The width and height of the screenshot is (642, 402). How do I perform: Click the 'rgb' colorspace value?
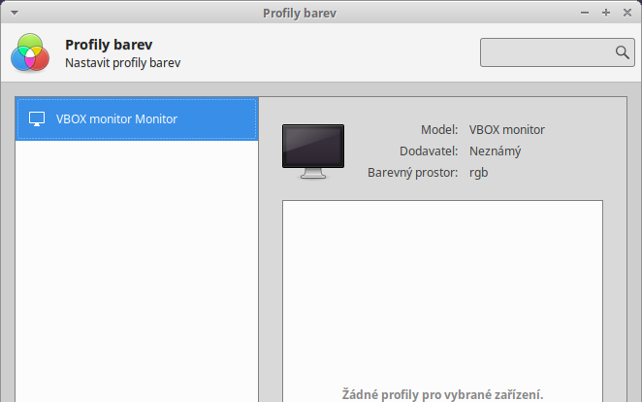479,173
